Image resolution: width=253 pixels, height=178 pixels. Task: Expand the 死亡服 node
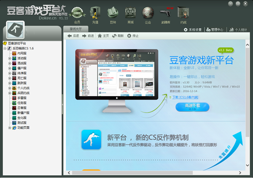pos(10,78)
